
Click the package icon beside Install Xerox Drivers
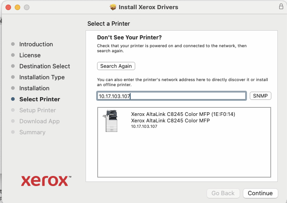tap(113, 7)
